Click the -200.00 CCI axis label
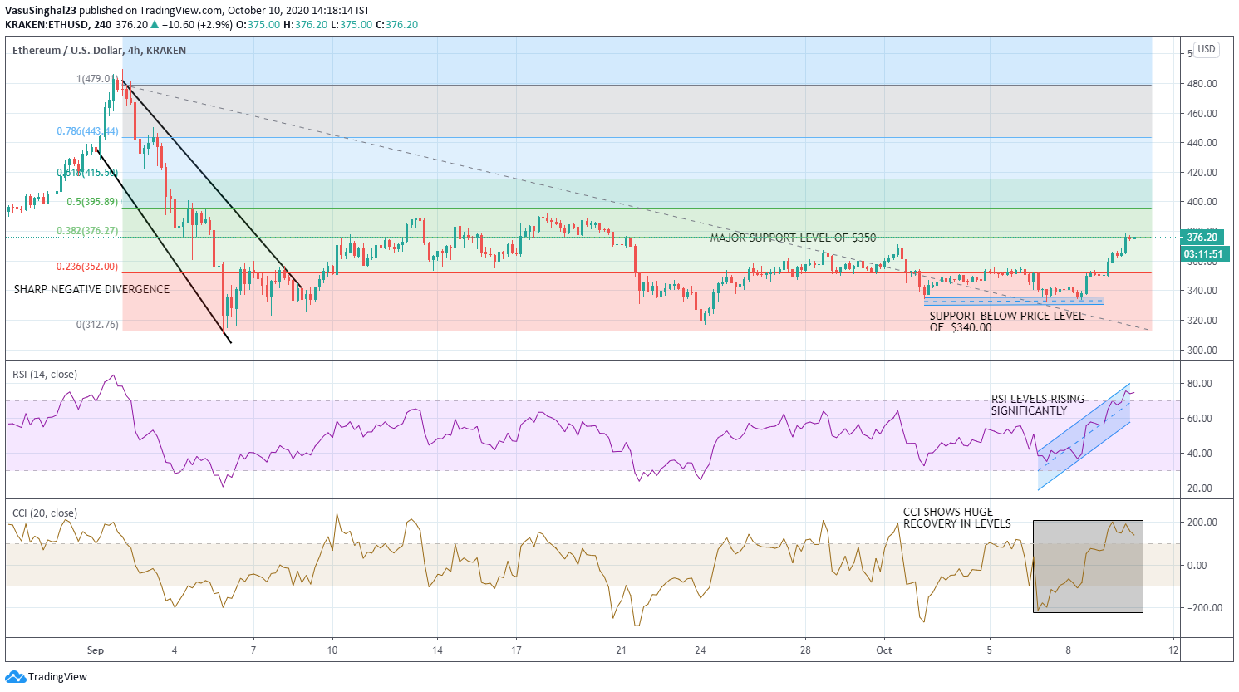This screenshot has height=692, width=1239. point(1203,608)
